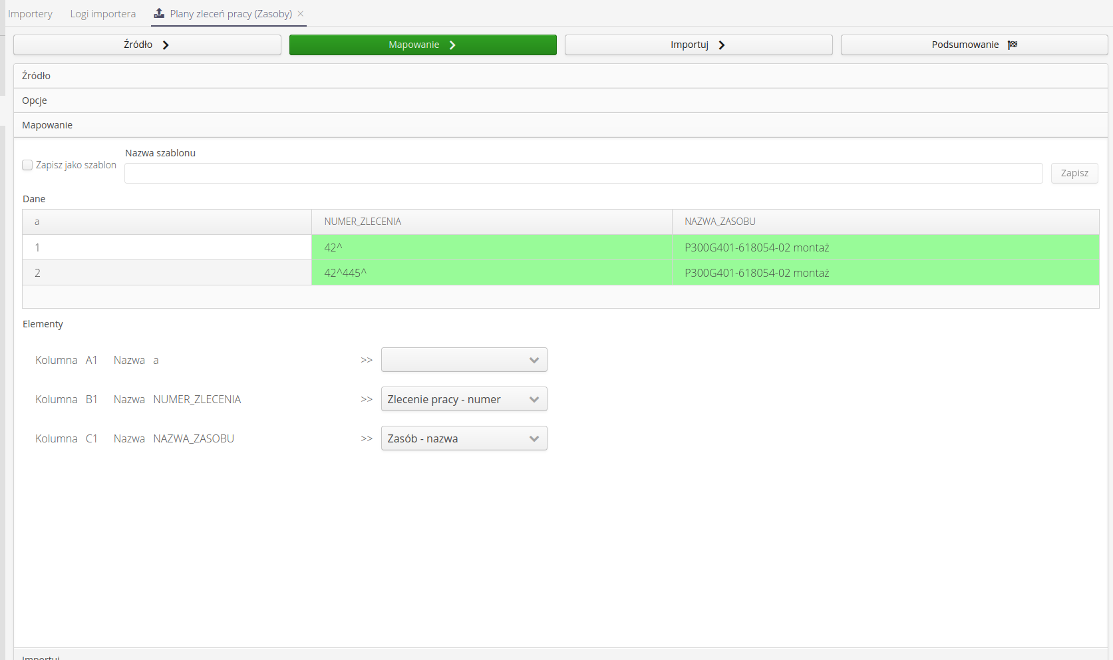Viewport: 1113px width, 660px height.
Task: Click the Podsumowanie step button
Action: [x=973, y=45]
